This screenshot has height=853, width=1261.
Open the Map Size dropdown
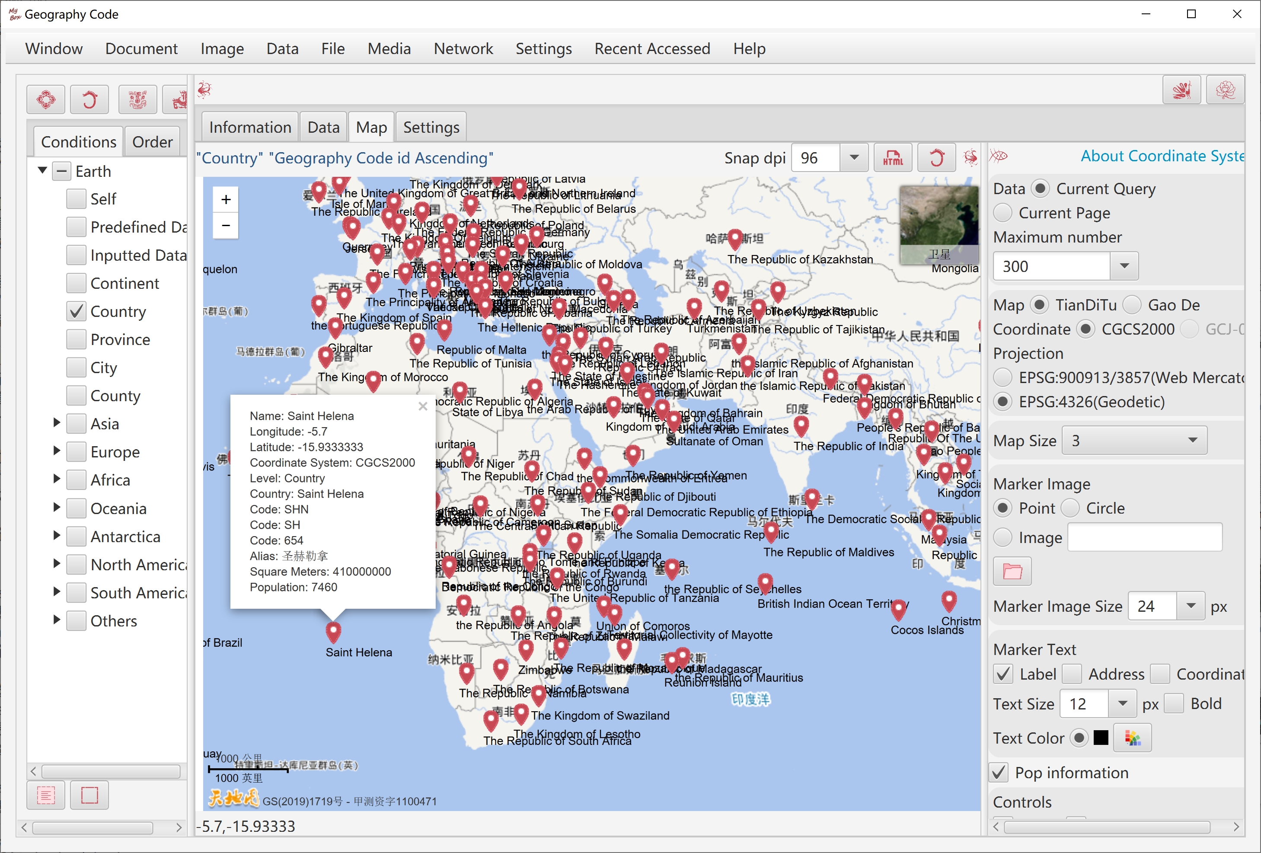click(x=1134, y=441)
